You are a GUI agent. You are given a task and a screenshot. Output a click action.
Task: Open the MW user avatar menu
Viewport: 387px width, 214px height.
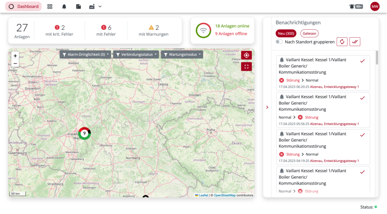coord(375,6)
